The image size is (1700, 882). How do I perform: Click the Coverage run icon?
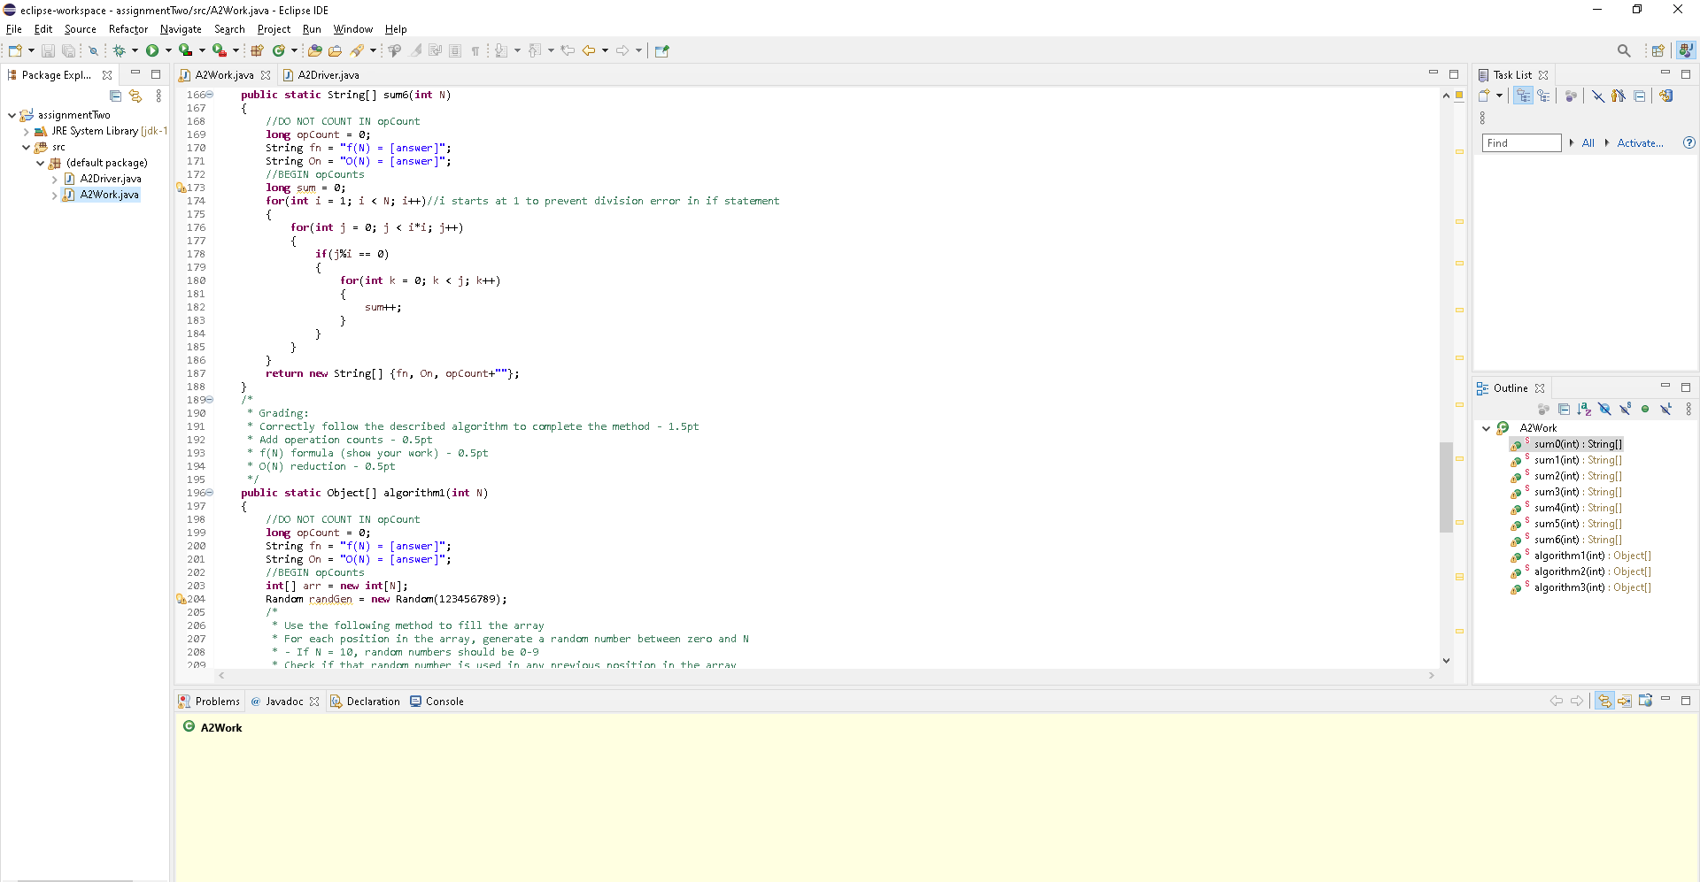pos(186,50)
